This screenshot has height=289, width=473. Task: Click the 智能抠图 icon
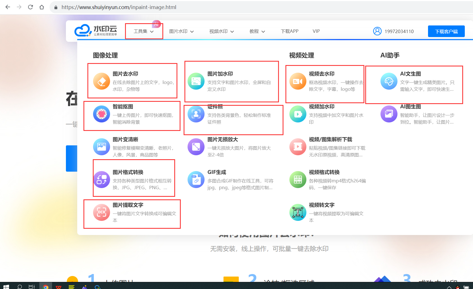pos(102,114)
